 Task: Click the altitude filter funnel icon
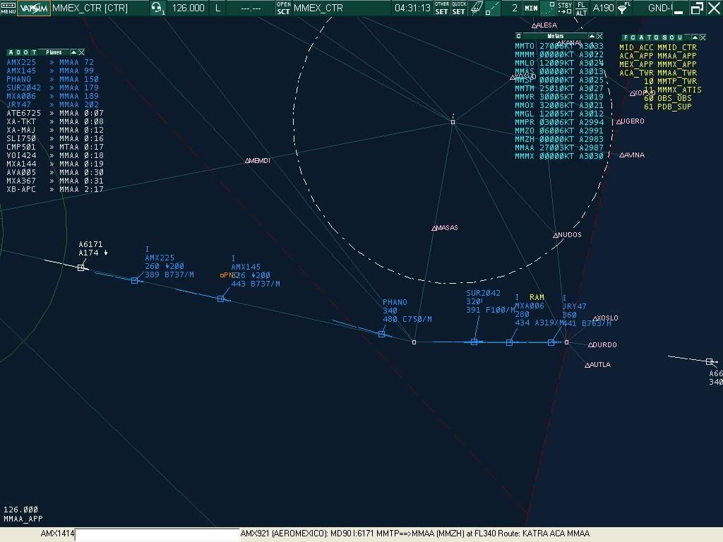point(623,8)
